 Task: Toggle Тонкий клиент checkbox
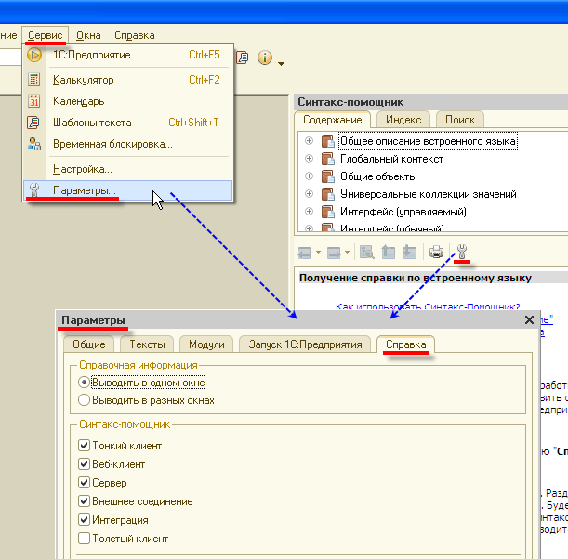tap(84, 446)
